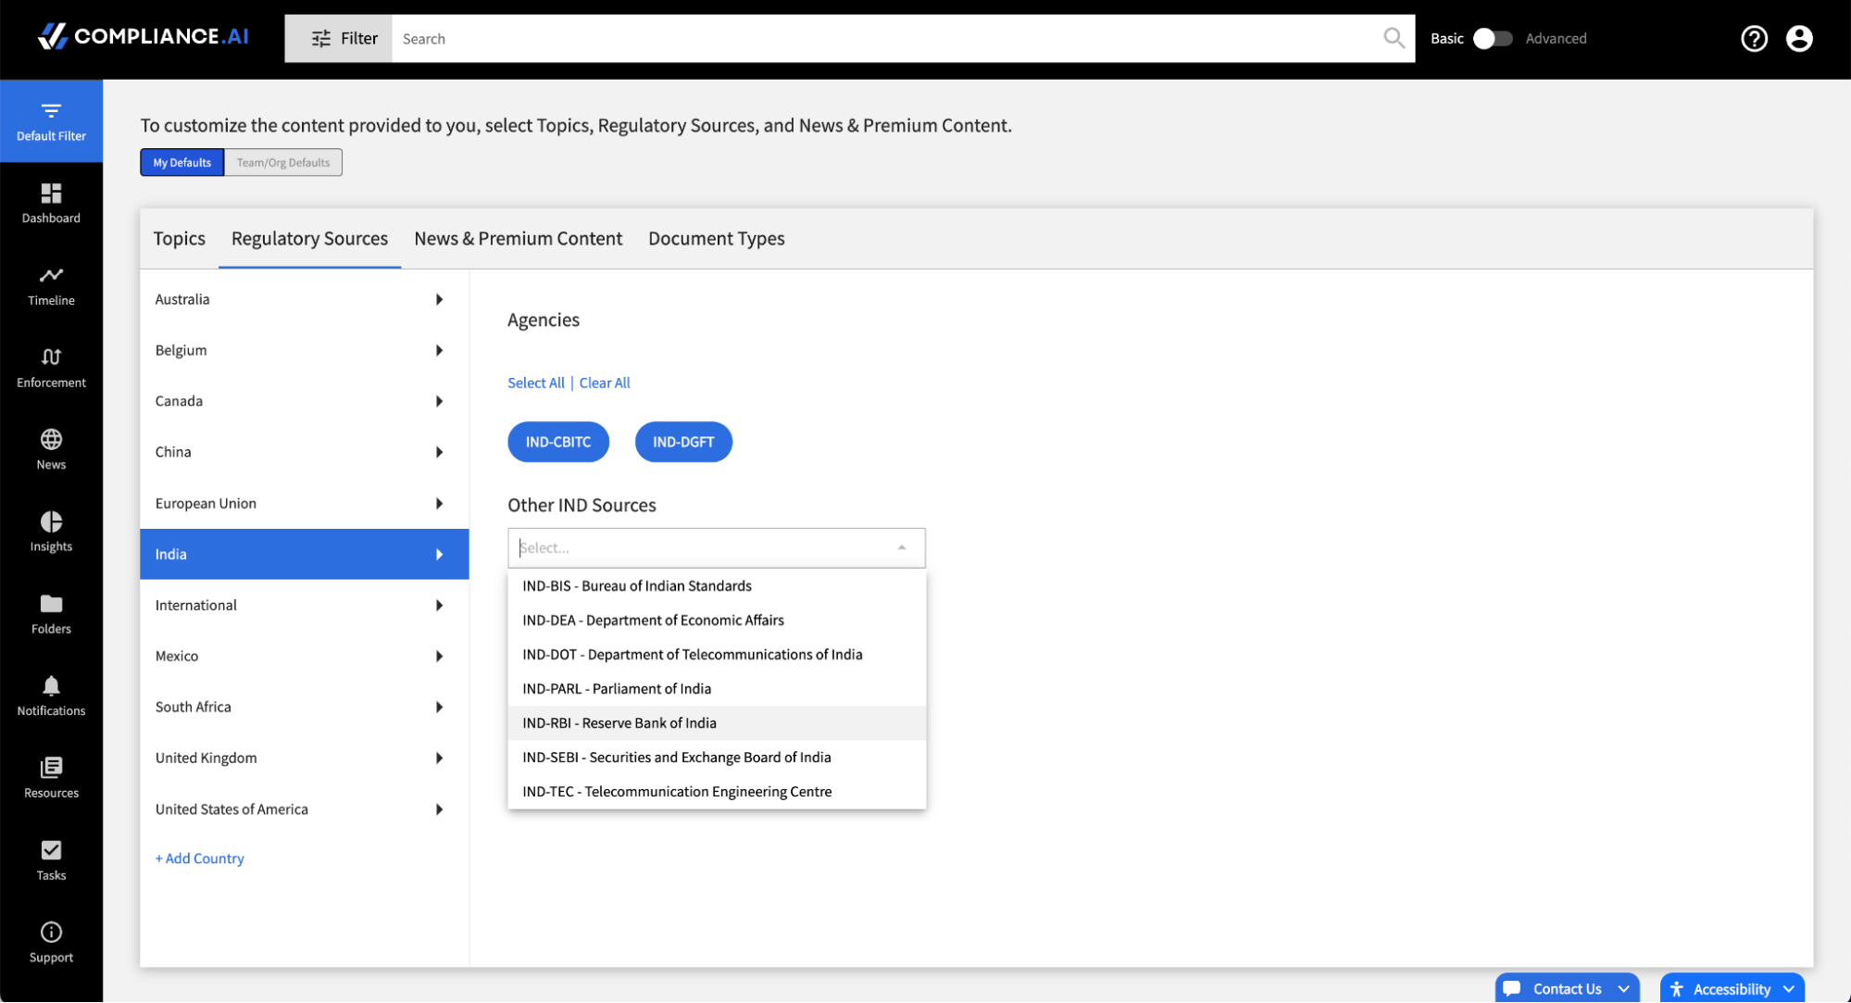Image resolution: width=1851 pixels, height=1003 pixels.
Task: Click the + Add Country link
Action: [x=200, y=859]
